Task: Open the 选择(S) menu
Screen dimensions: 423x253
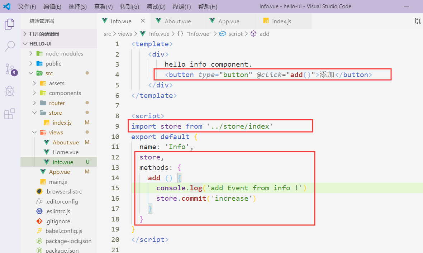Action: [78, 6]
